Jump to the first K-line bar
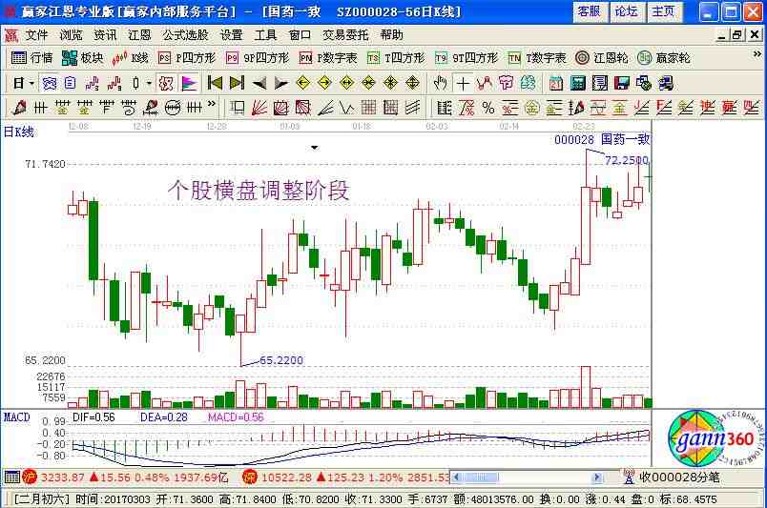This screenshot has height=508, width=767. [x=215, y=84]
